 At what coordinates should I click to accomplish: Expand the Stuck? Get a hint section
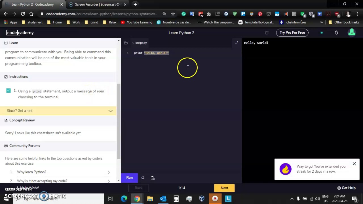pyautogui.click(x=58, y=111)
